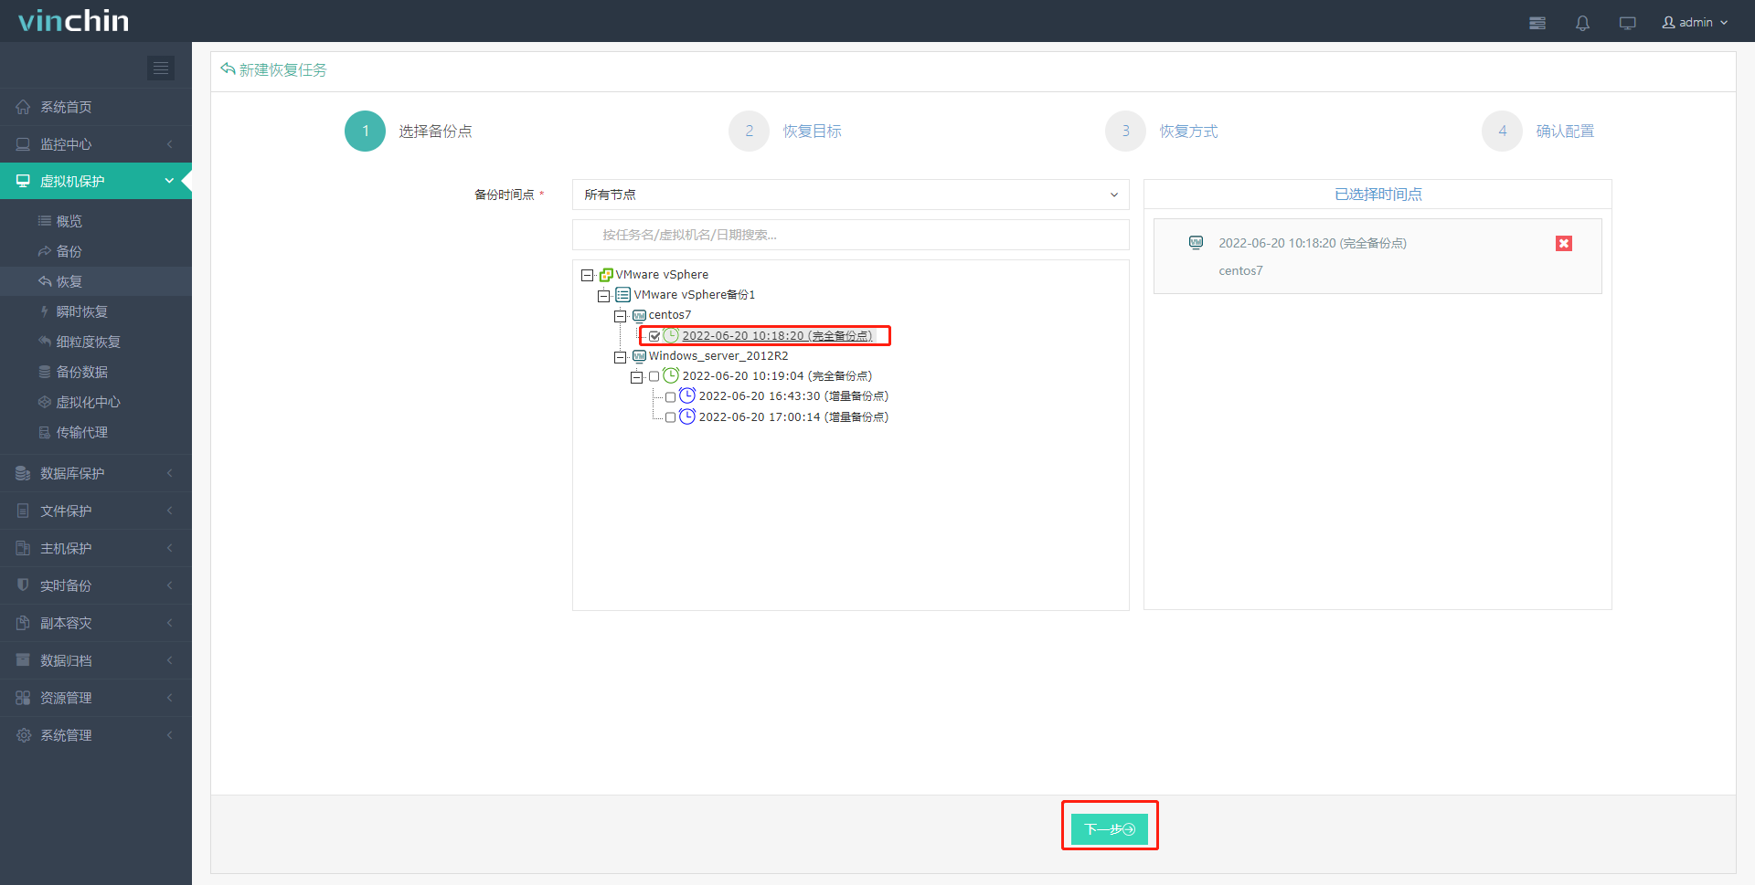1755x885 pixels.
Task: Open the 备份数据 submenu item
Action: click(96, 372)
